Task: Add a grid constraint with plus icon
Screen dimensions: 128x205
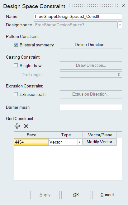Action: click(17, 126)
